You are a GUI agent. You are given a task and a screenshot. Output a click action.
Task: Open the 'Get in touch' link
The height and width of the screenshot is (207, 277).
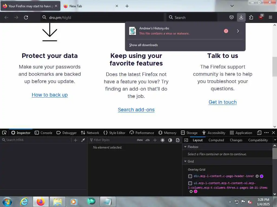pos(223,102)
